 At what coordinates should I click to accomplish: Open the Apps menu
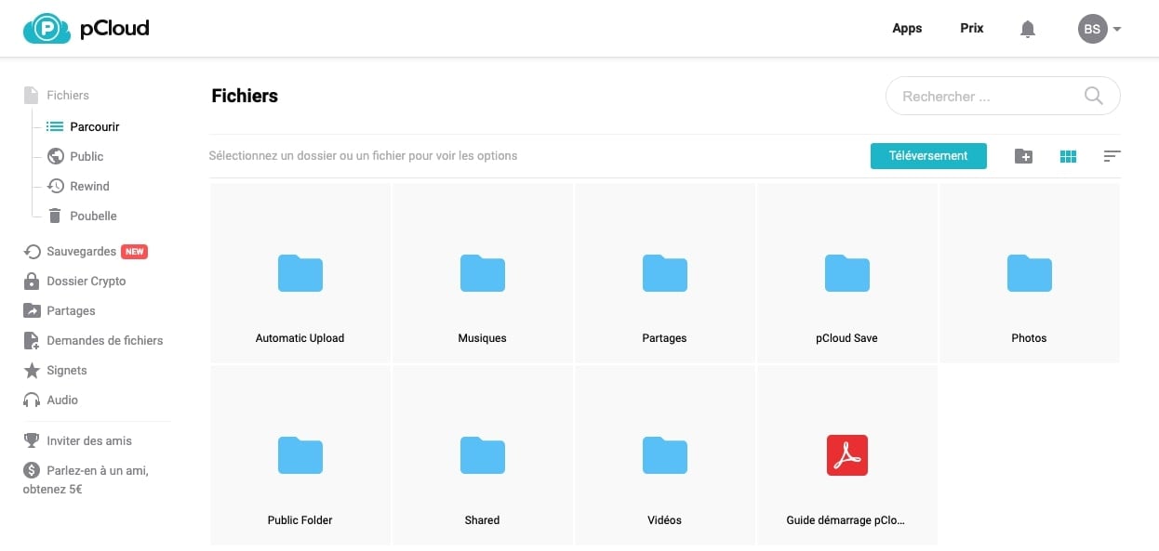pos(907,28)
